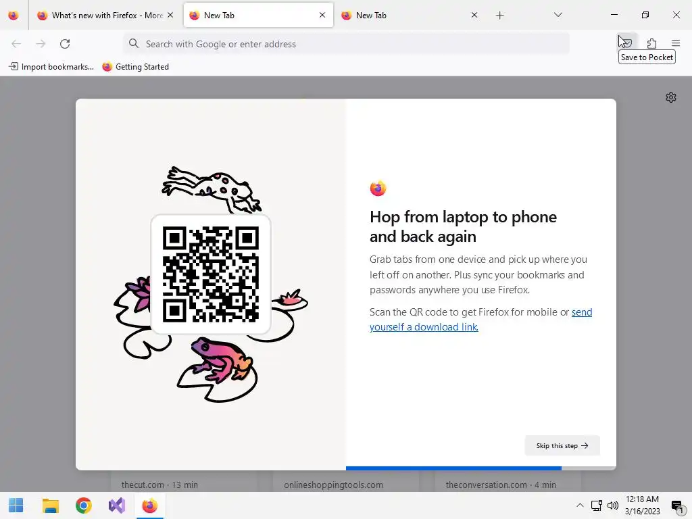Click the Firefox logo above the heading
The image size is (692, 519).
[378, 189]
